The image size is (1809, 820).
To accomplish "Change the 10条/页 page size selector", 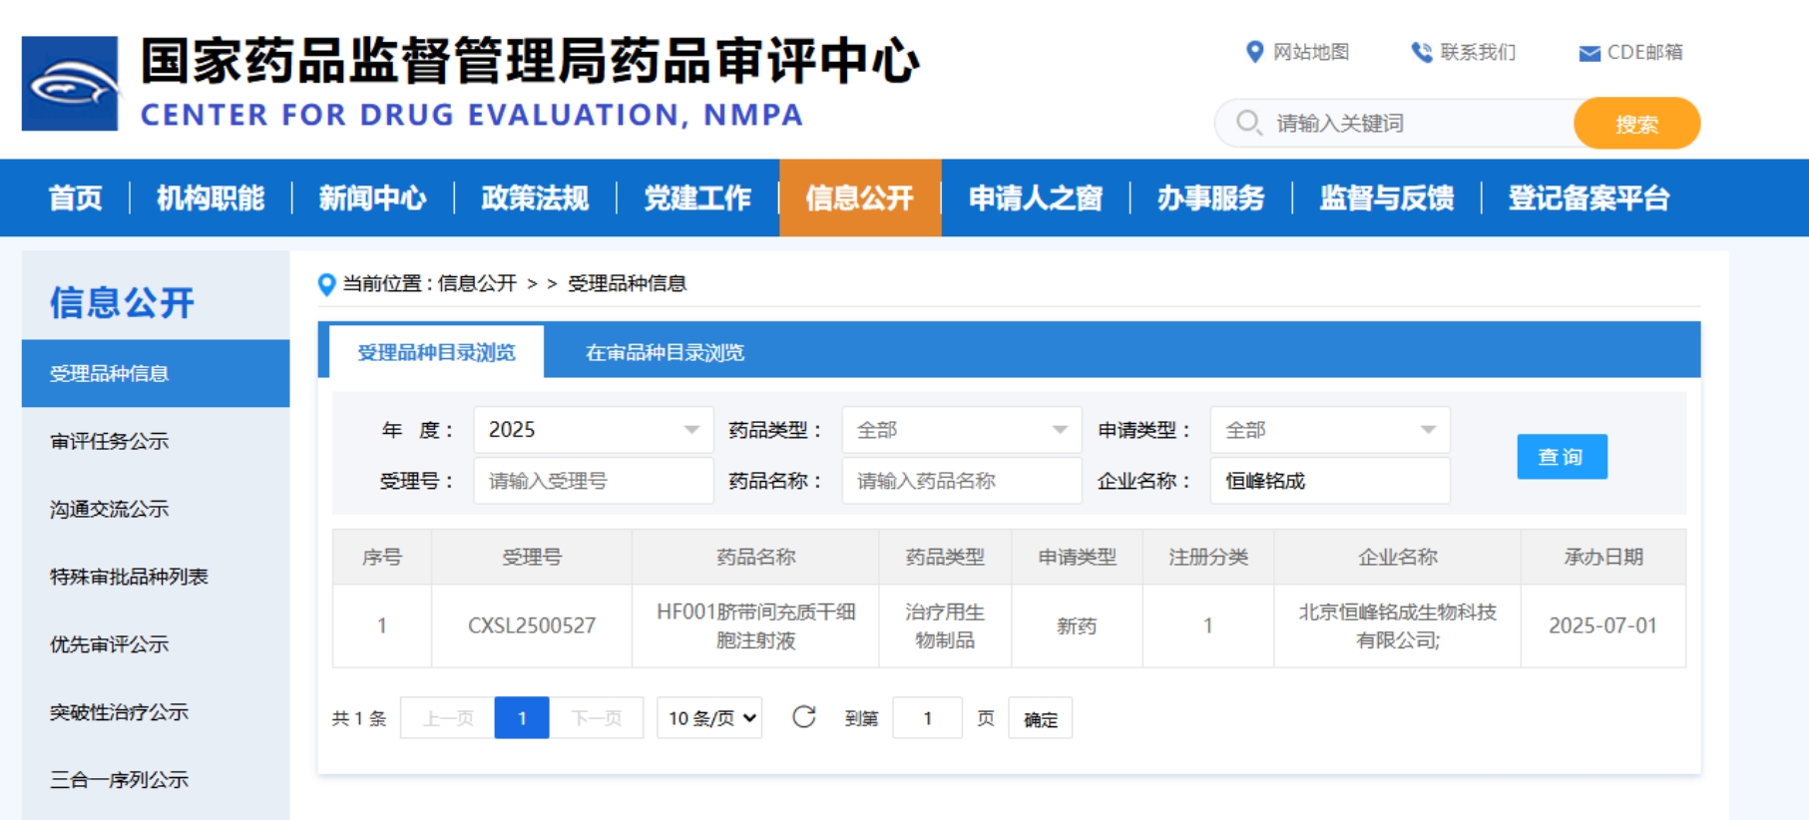I will point(709,718).
